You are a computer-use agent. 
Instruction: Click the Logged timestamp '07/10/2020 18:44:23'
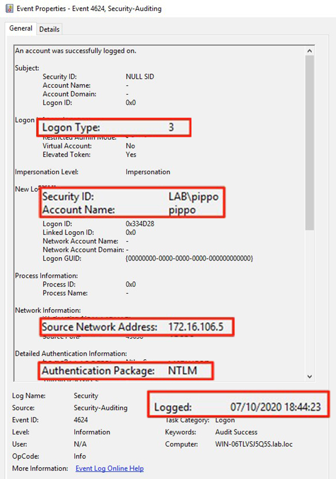[276, 407]
